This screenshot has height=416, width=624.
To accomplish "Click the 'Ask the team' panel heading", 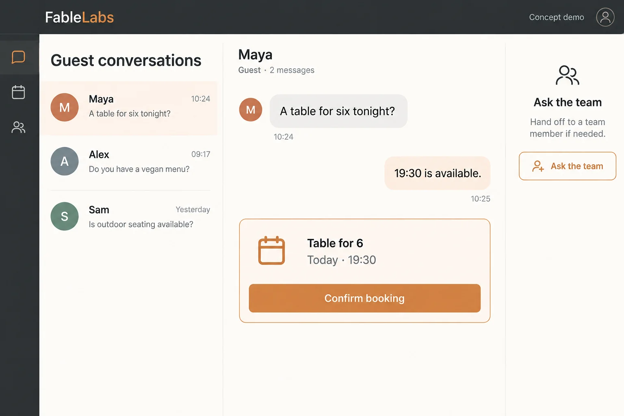I will coord(568,102).
